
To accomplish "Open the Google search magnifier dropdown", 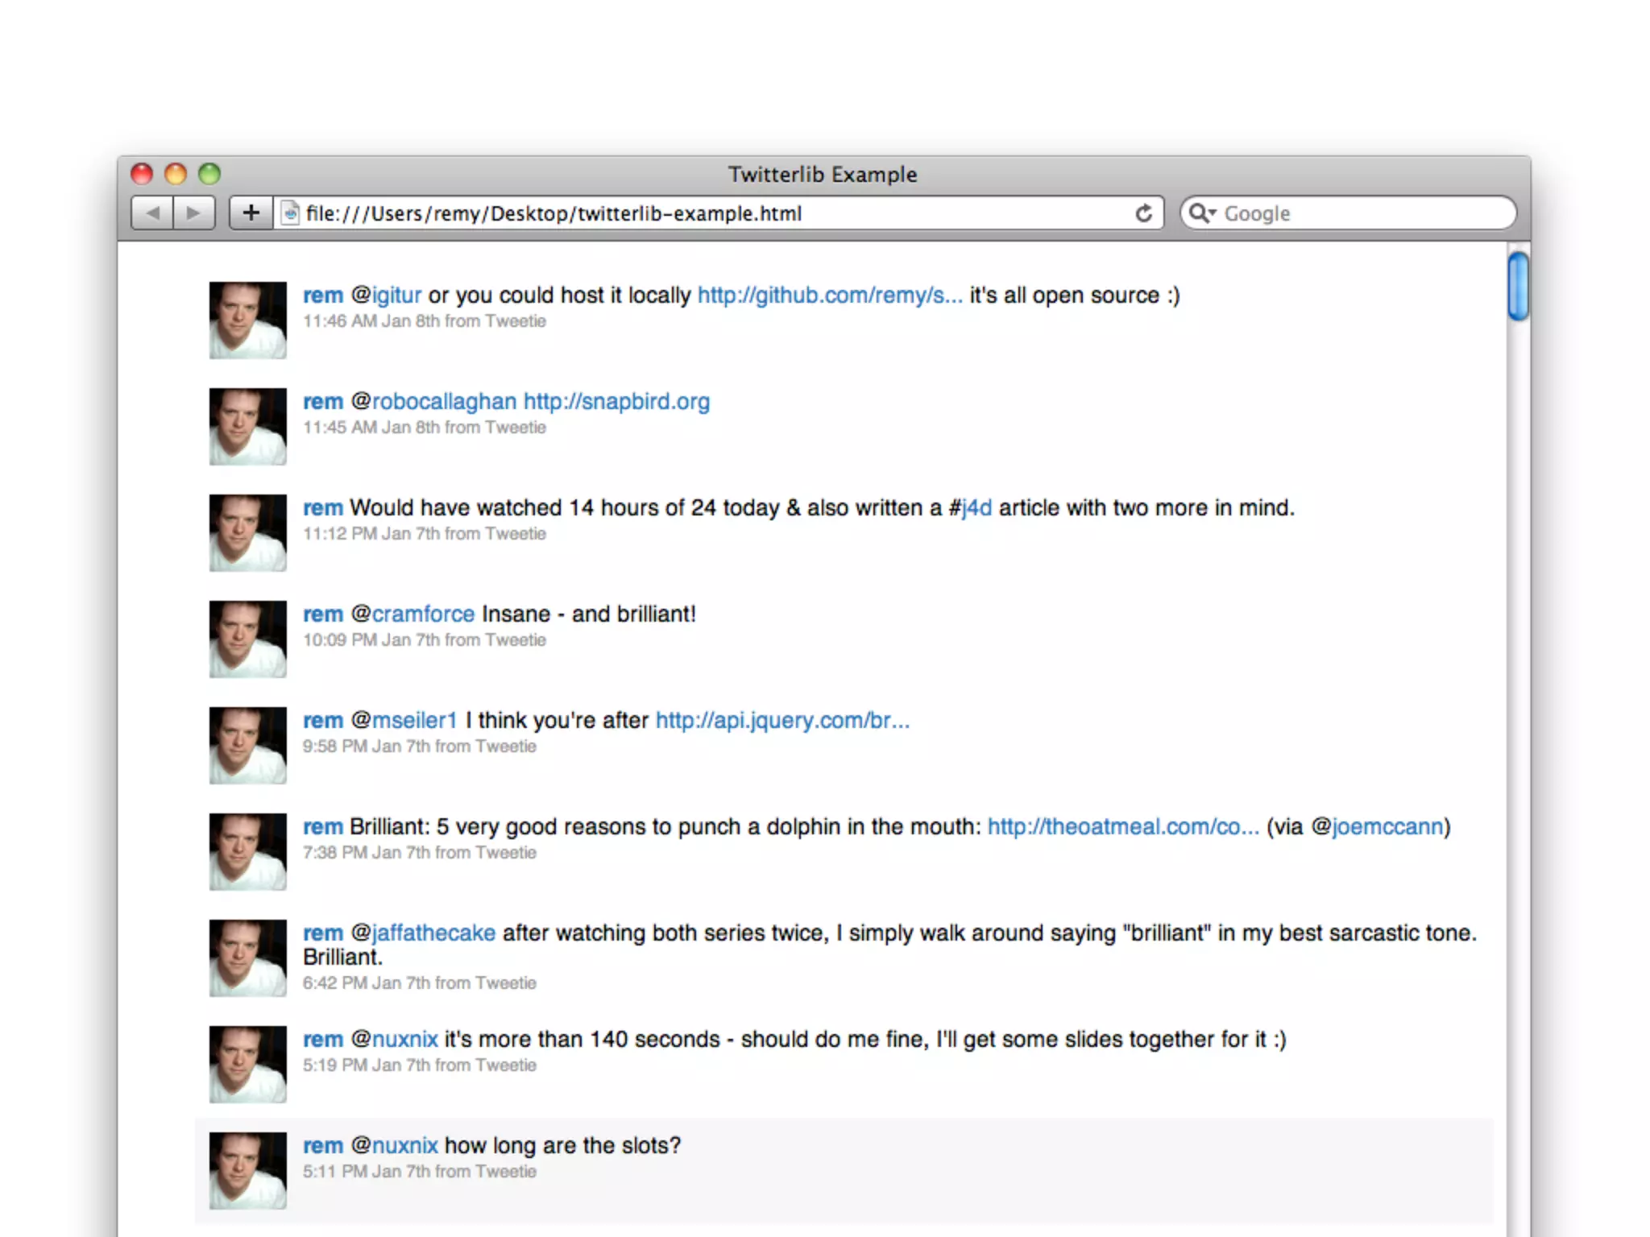I will pos(1202,213).
